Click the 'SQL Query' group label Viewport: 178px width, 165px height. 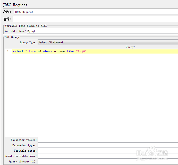click(12, 37)
